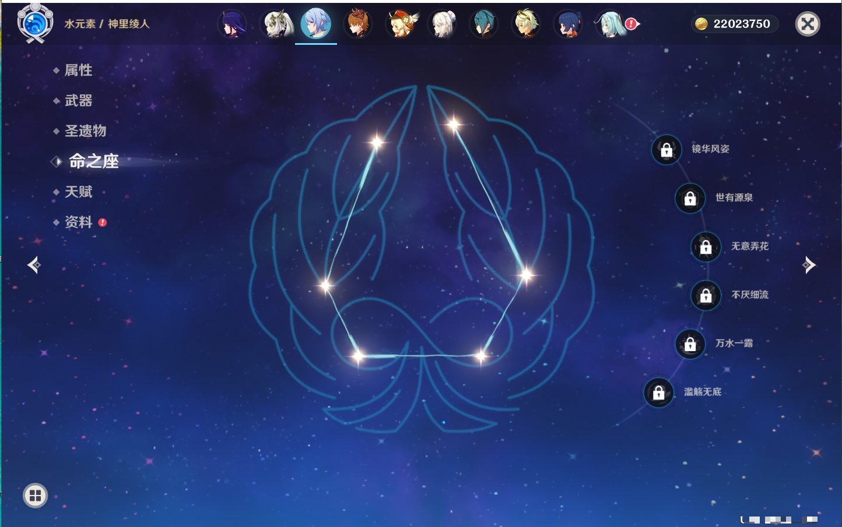The image size is (842, 527).
Task: Click the red alert arrow beside last portrait
Action: click(632, 24)
